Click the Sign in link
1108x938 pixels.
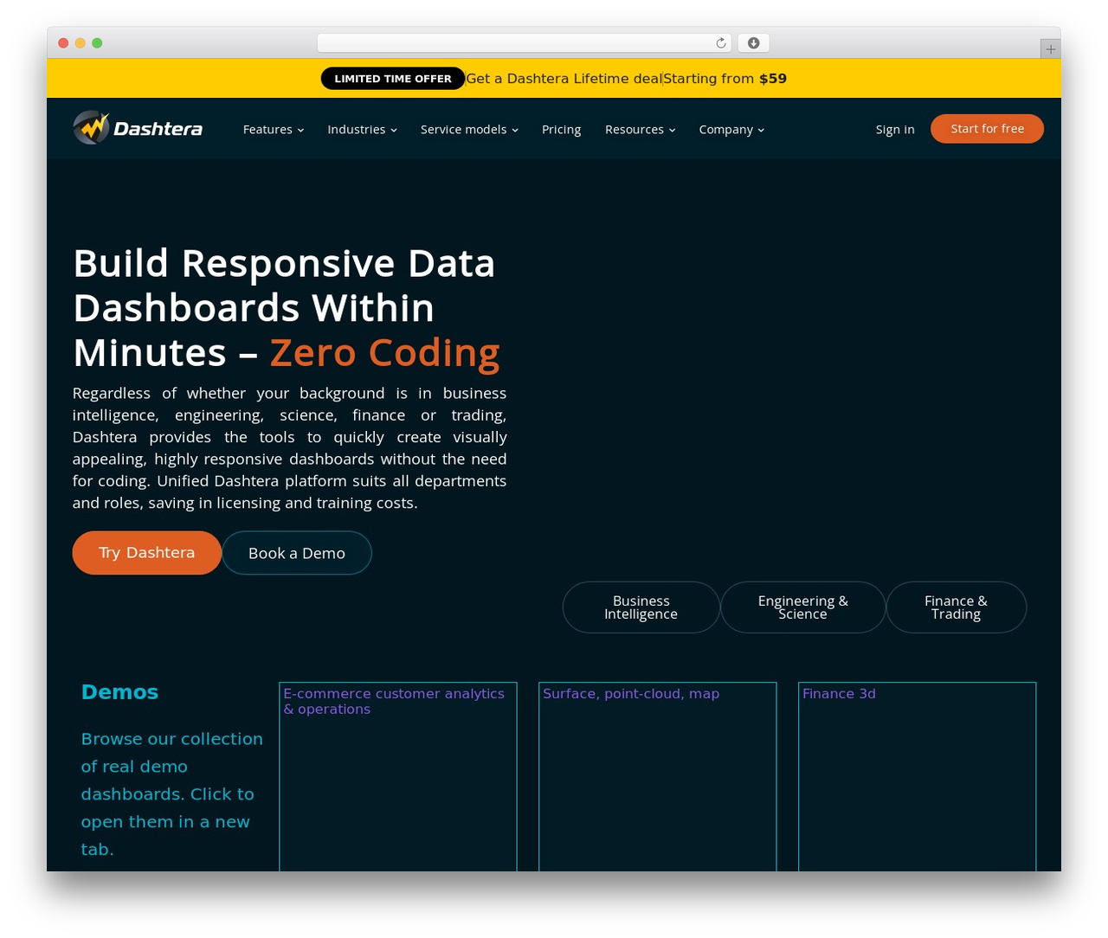tap(895, 130)
